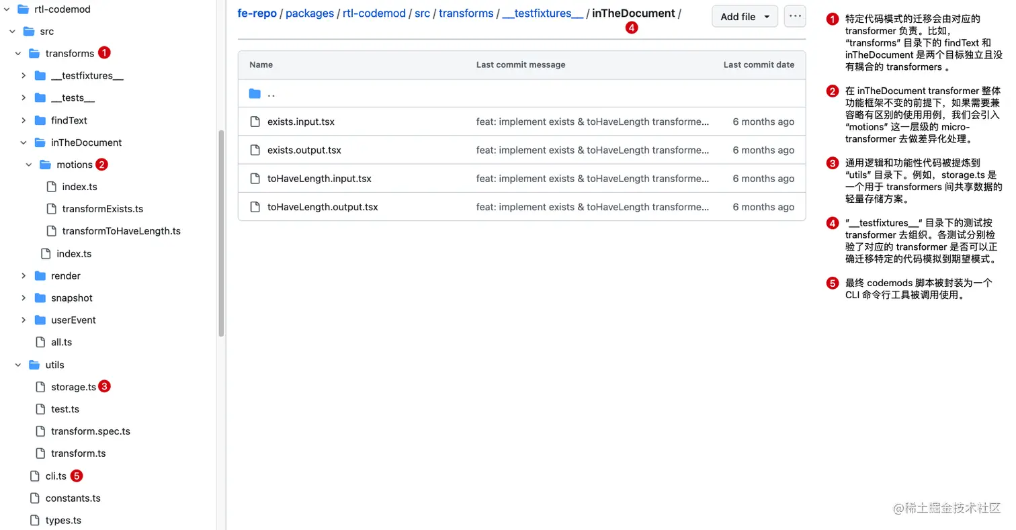Click the motions folder icon
This screenshot has height=530, width=1016.
click(x=46, y=165)
